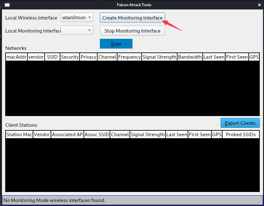The height and width of the screenshot is (206, 264).
Task: Click the Local Wireless Interface label
Action: [x=31, y=18]
